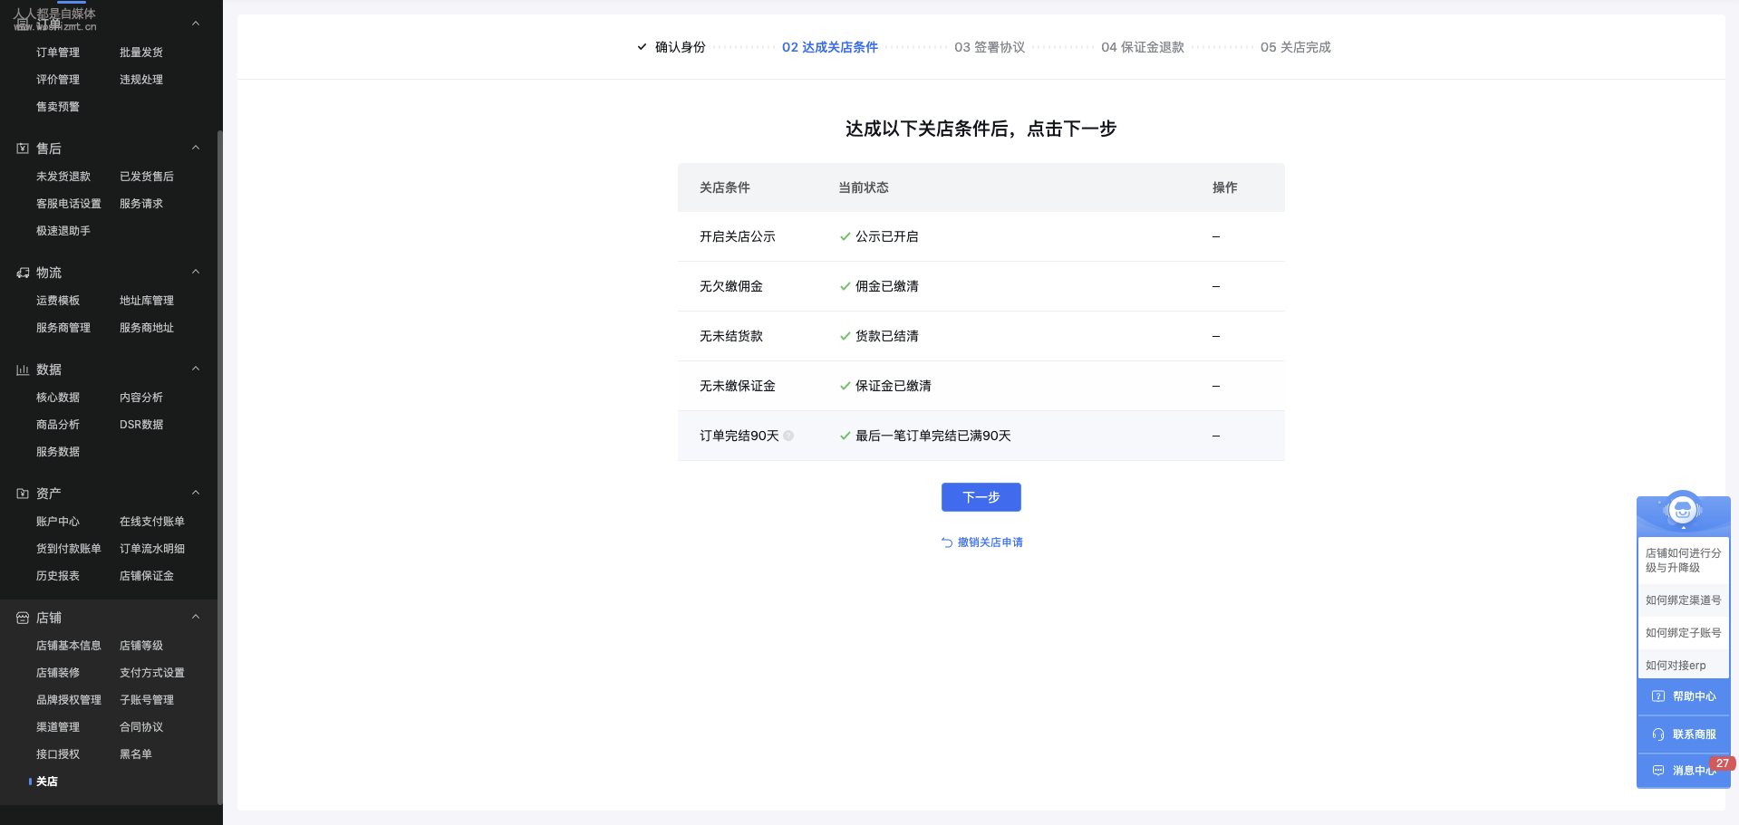
Task: Click the 帮助中心 question mark icon
Action: (x=1658, y=696)
